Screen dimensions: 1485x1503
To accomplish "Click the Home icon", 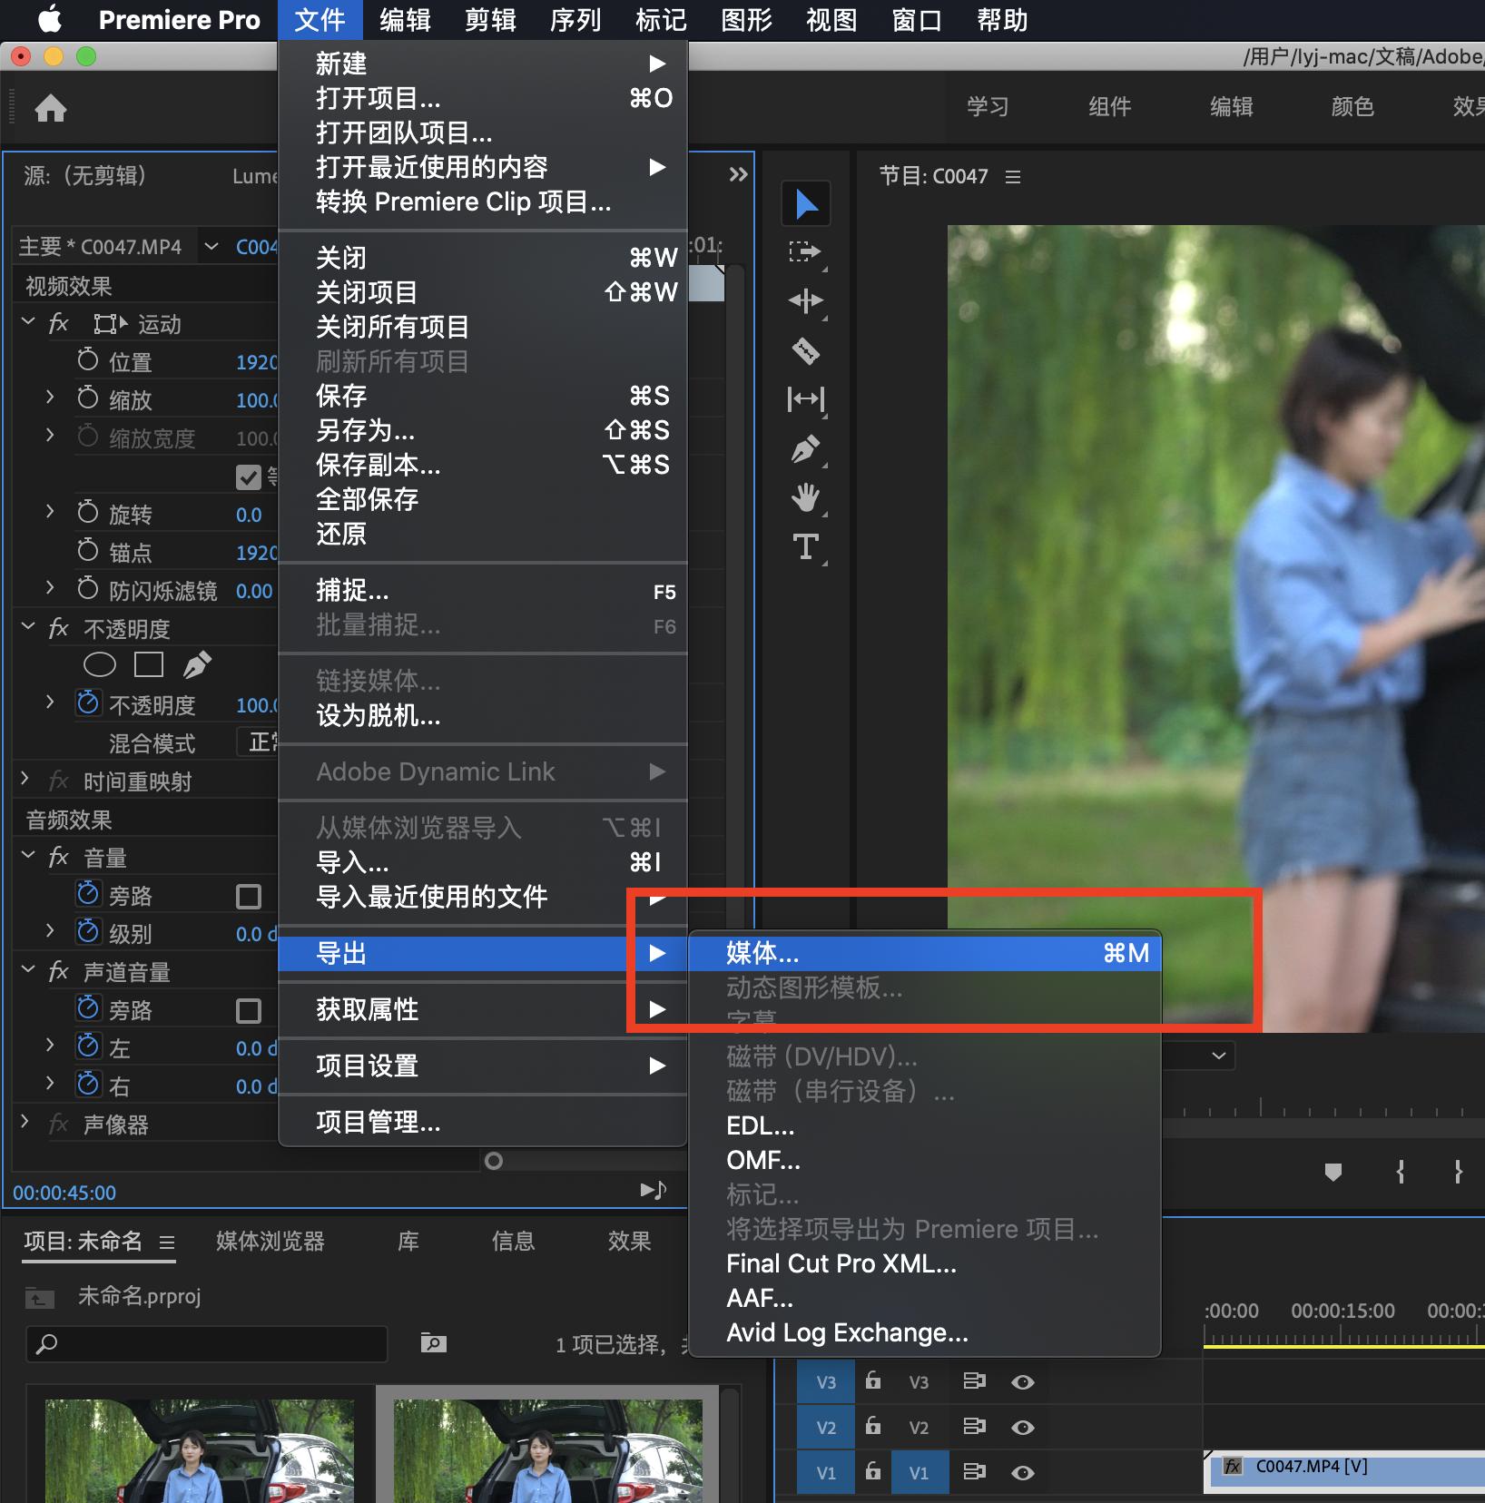I will (x=51, y=109).
